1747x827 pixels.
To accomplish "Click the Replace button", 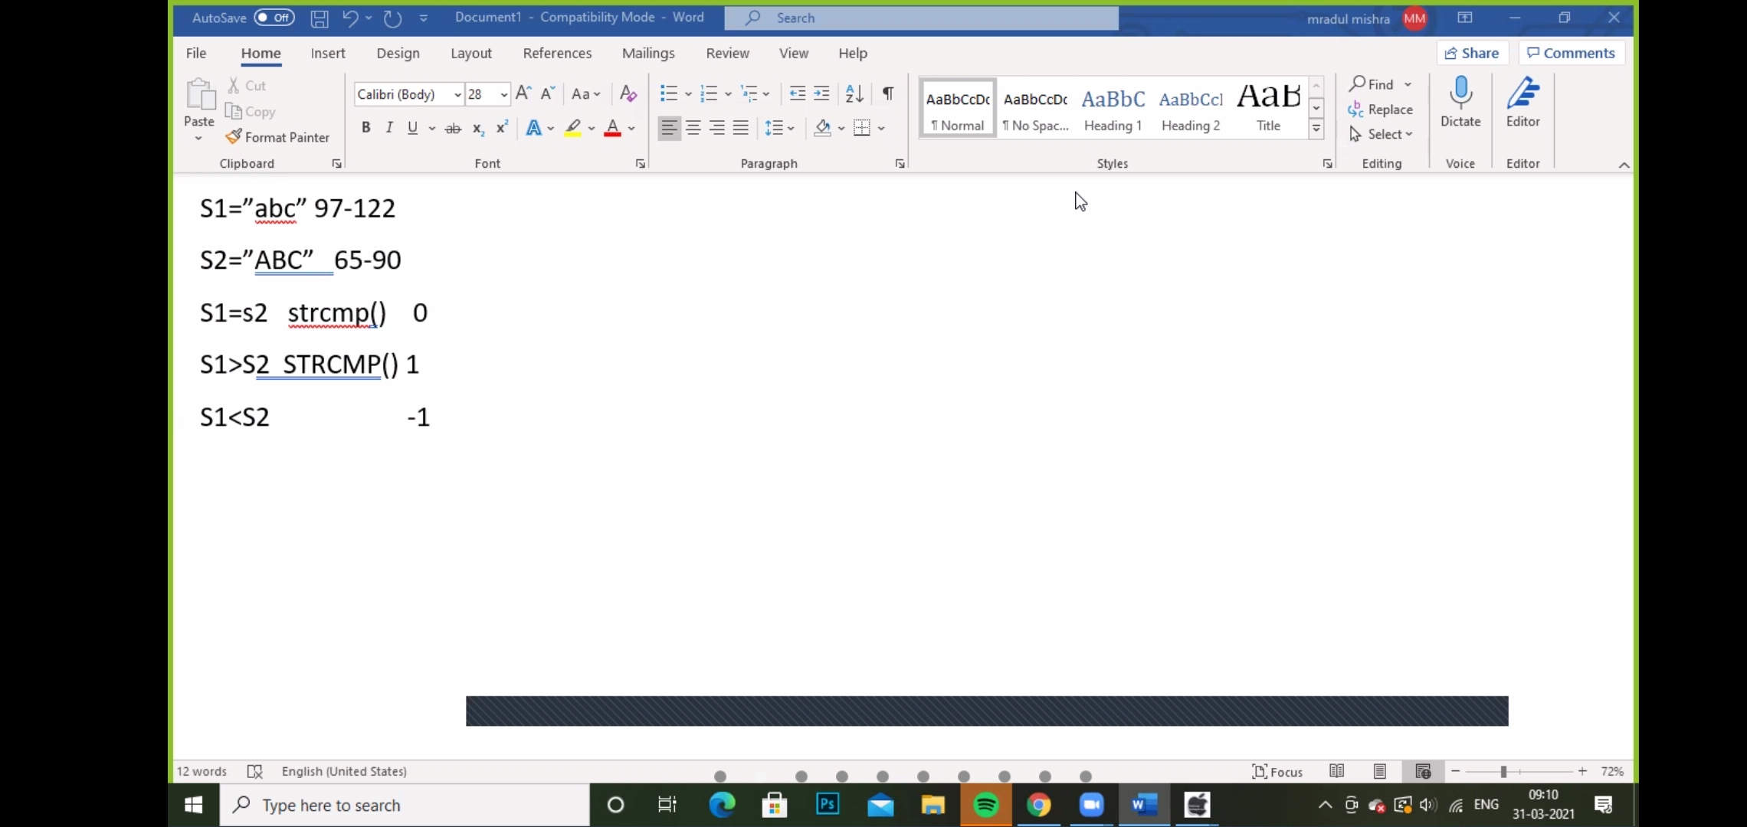I will (x=1381, y=110).
